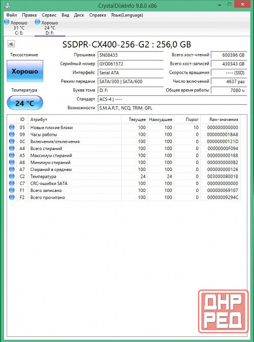
Task: Click the Атрибут column header
Action: [74, 119]
